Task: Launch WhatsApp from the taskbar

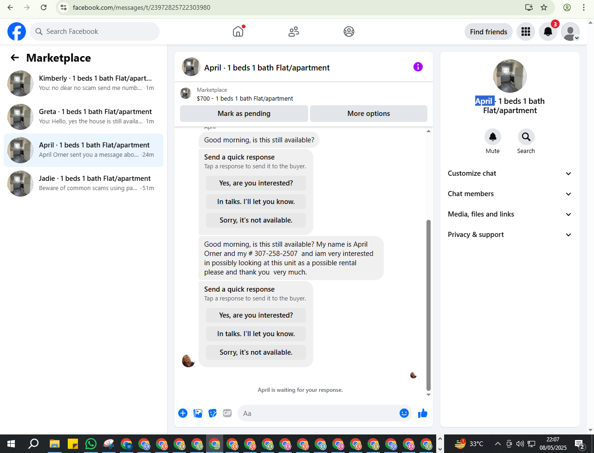Action: point(91,444)
